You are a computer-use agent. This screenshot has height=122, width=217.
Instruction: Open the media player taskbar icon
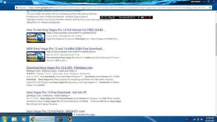pos(23,119)
